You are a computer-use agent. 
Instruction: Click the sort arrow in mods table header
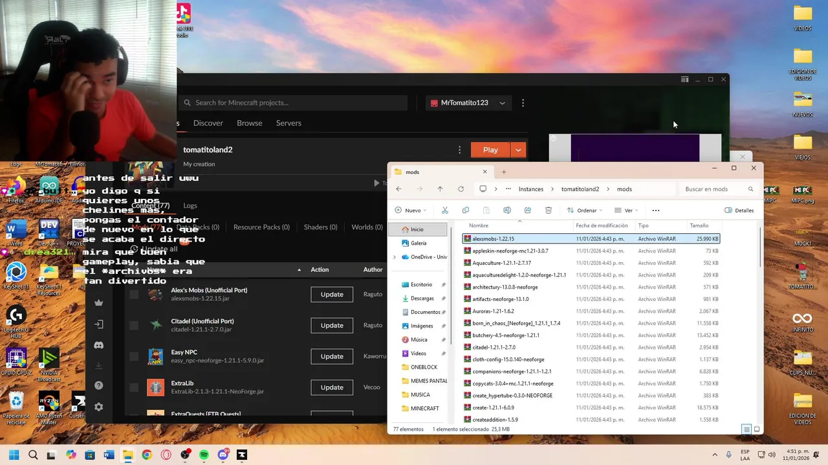pyautogui.click(x=299, y=270)
